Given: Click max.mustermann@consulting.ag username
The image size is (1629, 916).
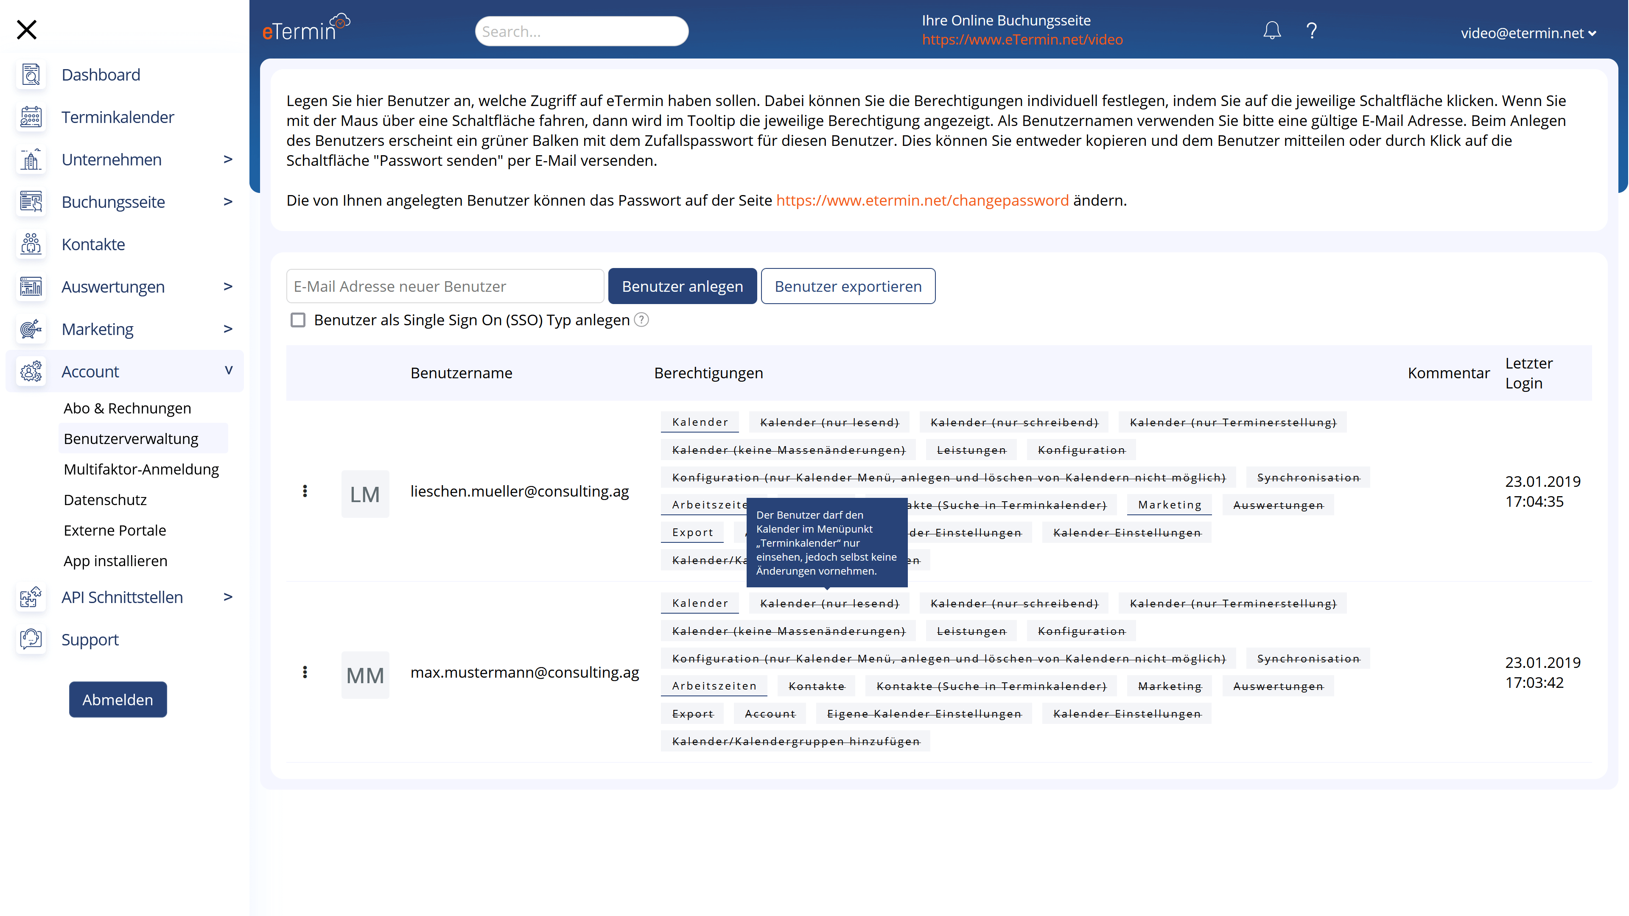Looking at the screenshot, I should [x=524, y=672].
